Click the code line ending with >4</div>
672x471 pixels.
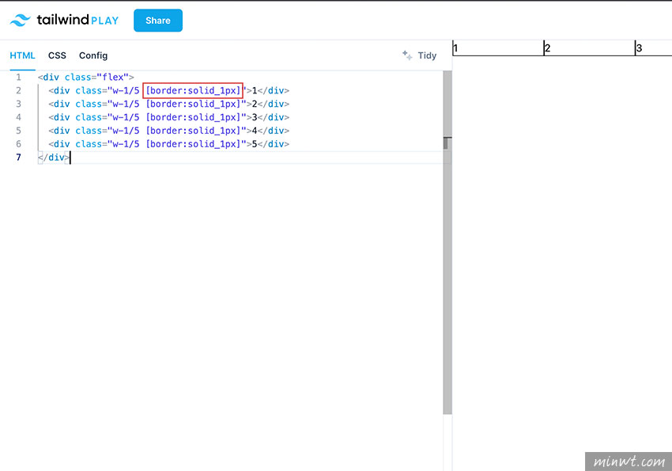[x=169, y=131]
